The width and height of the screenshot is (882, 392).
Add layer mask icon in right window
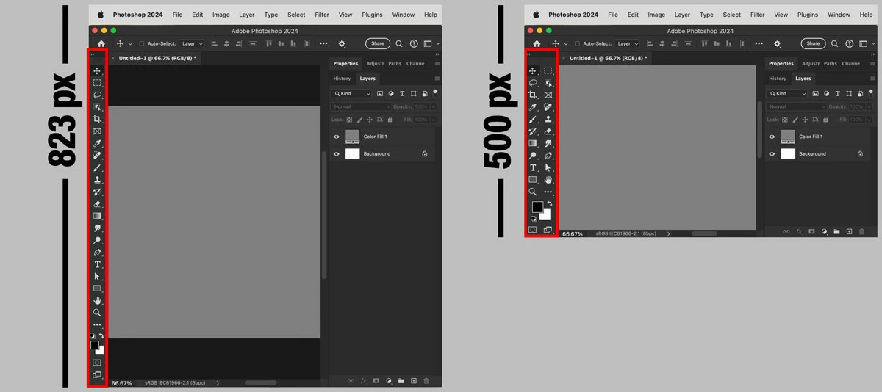click(811, 231)
